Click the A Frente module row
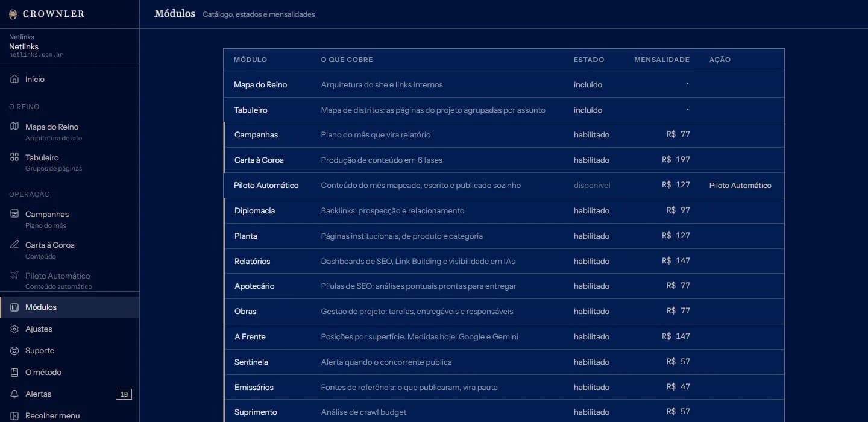Image resolution: width=868 pixels, height=422 pixels. coord(504,336)
